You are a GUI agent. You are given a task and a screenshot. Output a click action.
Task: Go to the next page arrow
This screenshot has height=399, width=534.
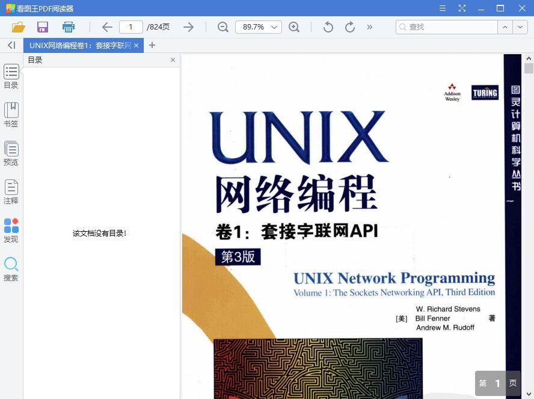tap(188, 27)
